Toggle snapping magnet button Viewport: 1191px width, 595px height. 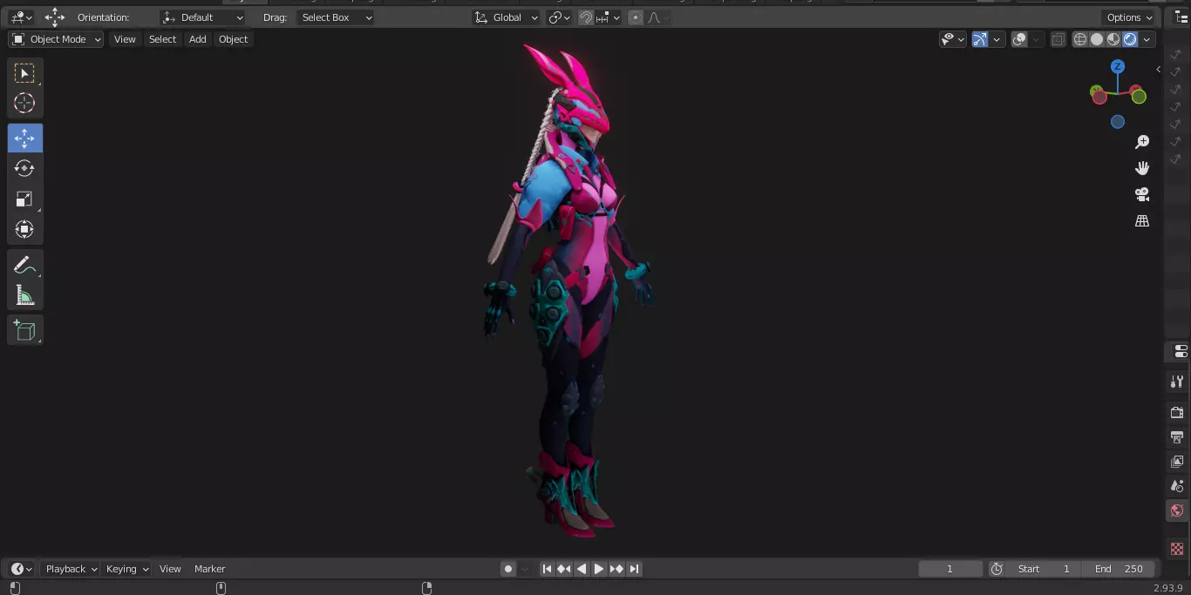(x=586, y=17)
